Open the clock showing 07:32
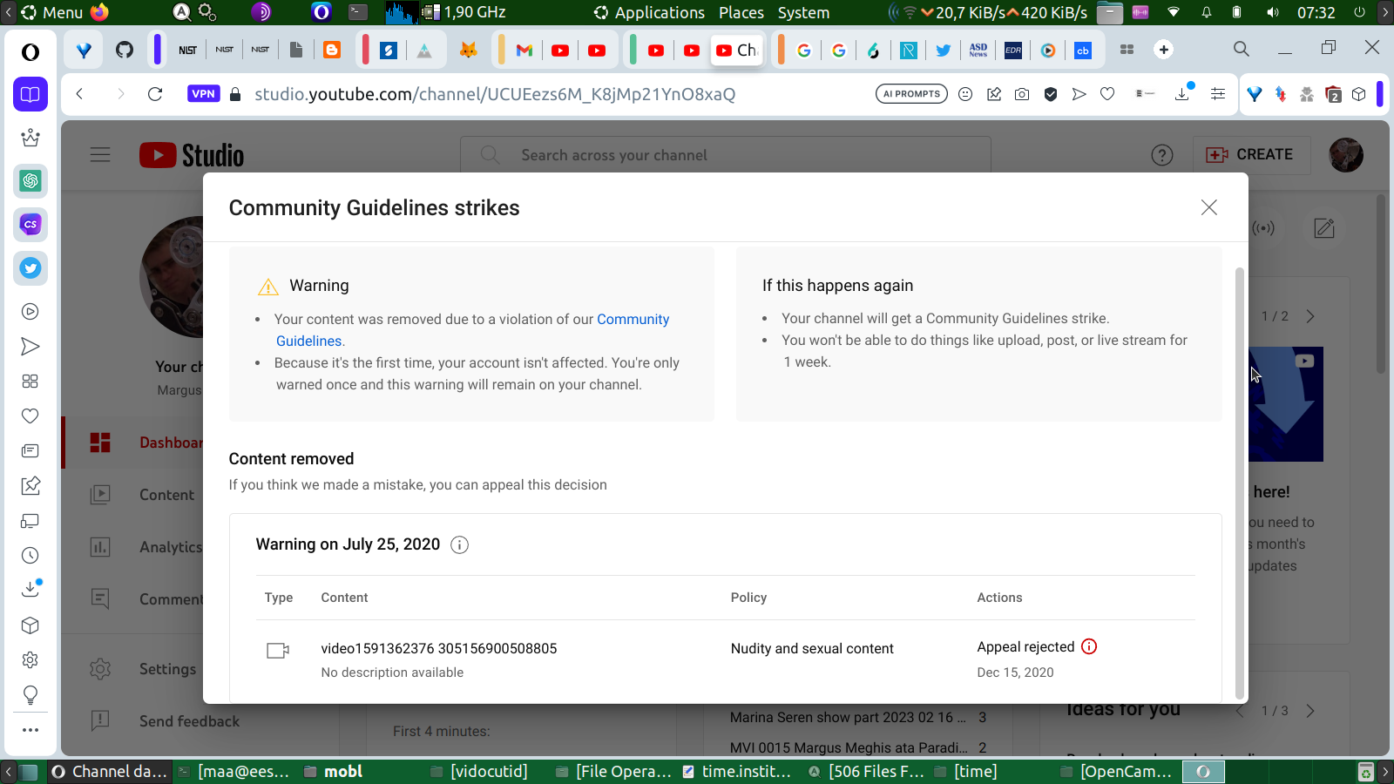 pos(1316,12)
